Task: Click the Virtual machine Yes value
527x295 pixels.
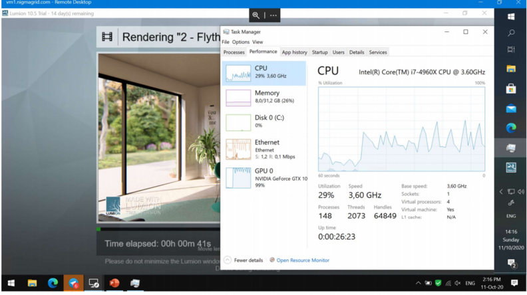Action: pyautogui.click(x=450, y=209)
